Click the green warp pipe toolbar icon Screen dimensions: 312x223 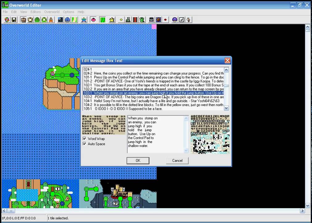142,20
